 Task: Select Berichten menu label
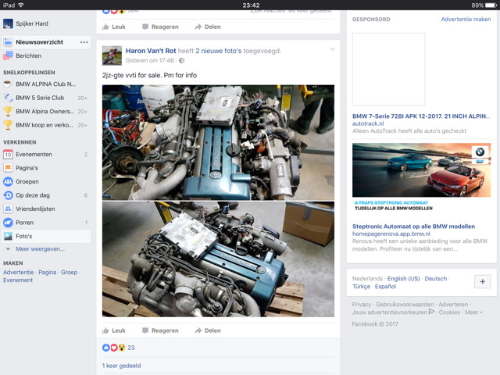tap(29, 55)
